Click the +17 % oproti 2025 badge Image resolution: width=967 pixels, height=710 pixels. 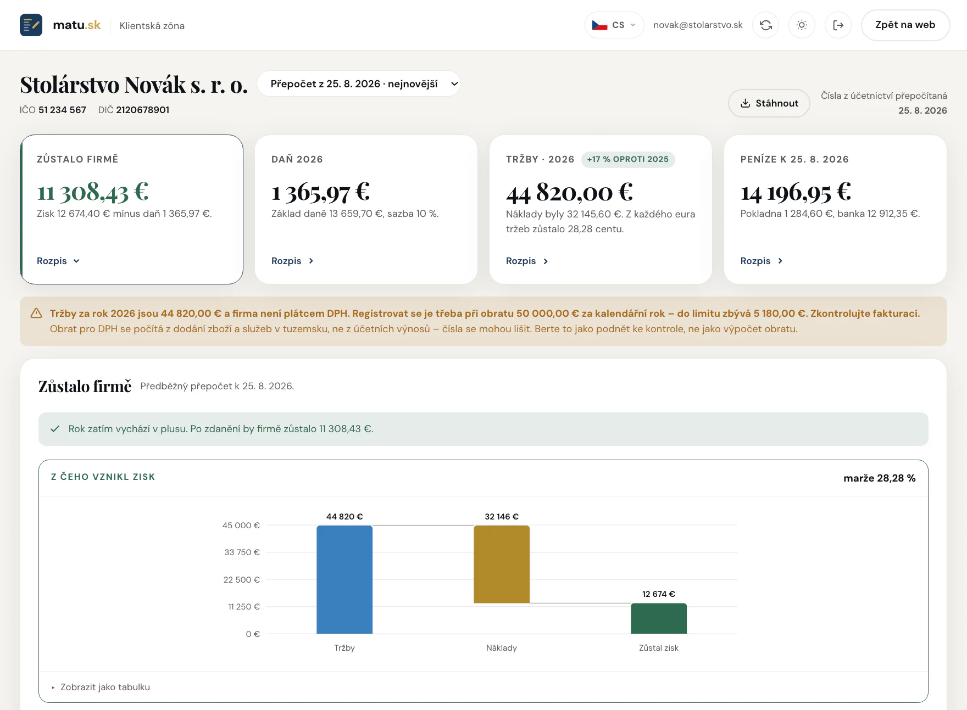click(628, 159)
